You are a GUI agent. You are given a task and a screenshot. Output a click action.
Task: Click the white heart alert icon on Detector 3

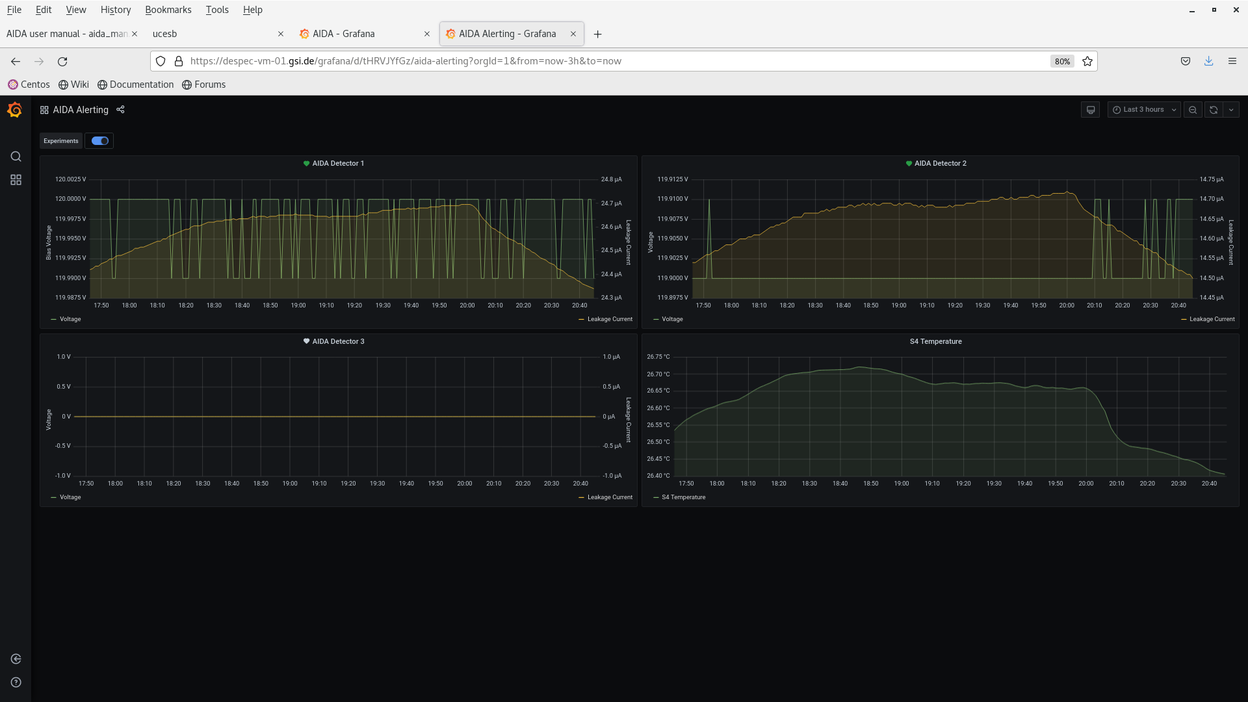(x=306, y=341)
